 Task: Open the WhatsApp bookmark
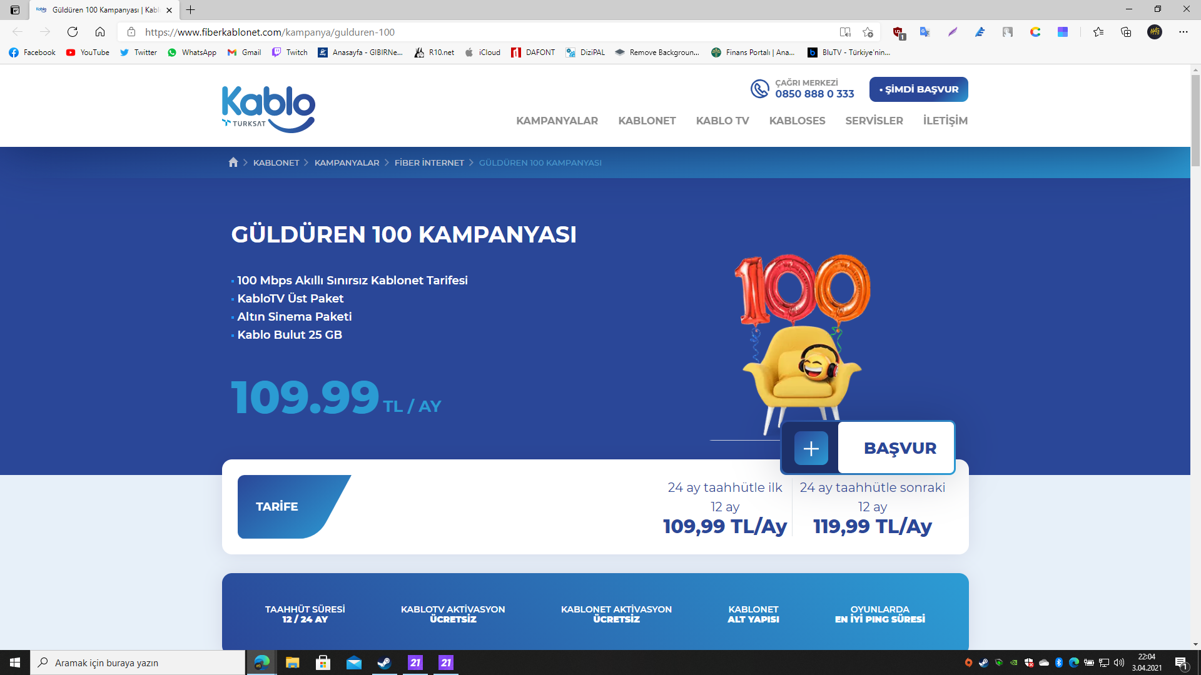pos(192,52)
